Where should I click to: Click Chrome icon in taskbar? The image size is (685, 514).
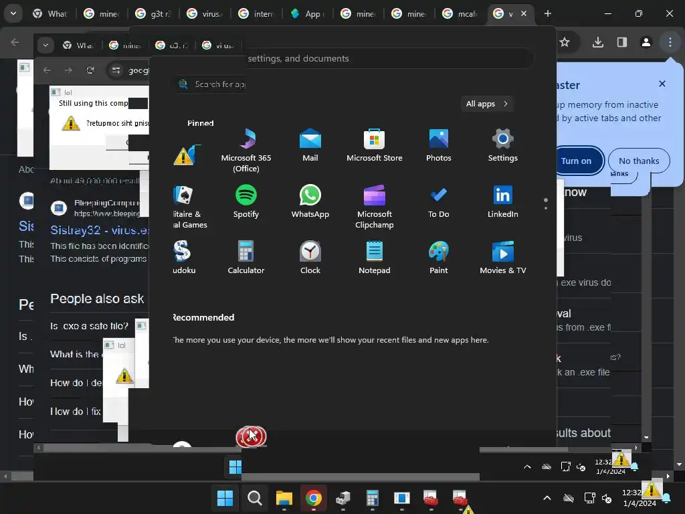click(313, 498)
